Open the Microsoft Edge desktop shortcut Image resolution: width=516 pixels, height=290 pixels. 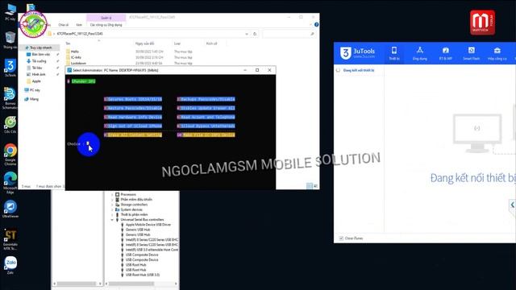tap(10, 183)
